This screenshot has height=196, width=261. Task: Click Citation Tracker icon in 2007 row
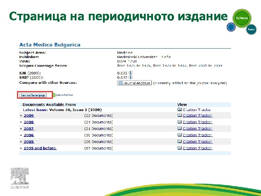click(179, 128)
